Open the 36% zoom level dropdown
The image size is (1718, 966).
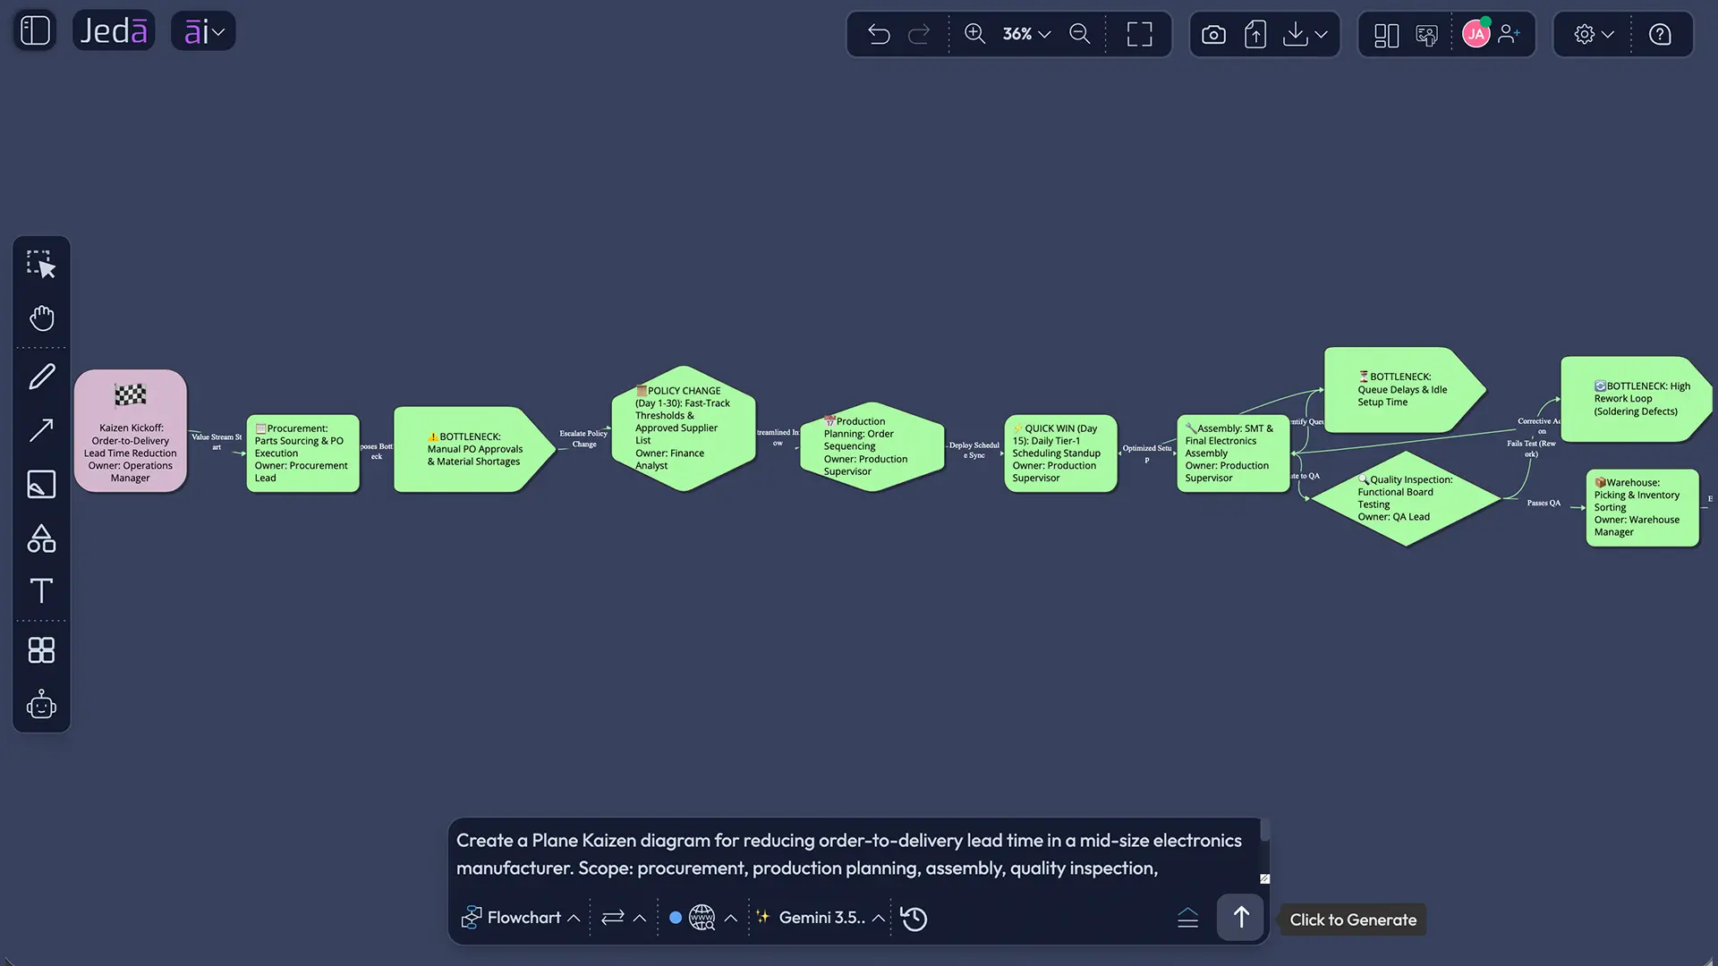(1026, 34)
